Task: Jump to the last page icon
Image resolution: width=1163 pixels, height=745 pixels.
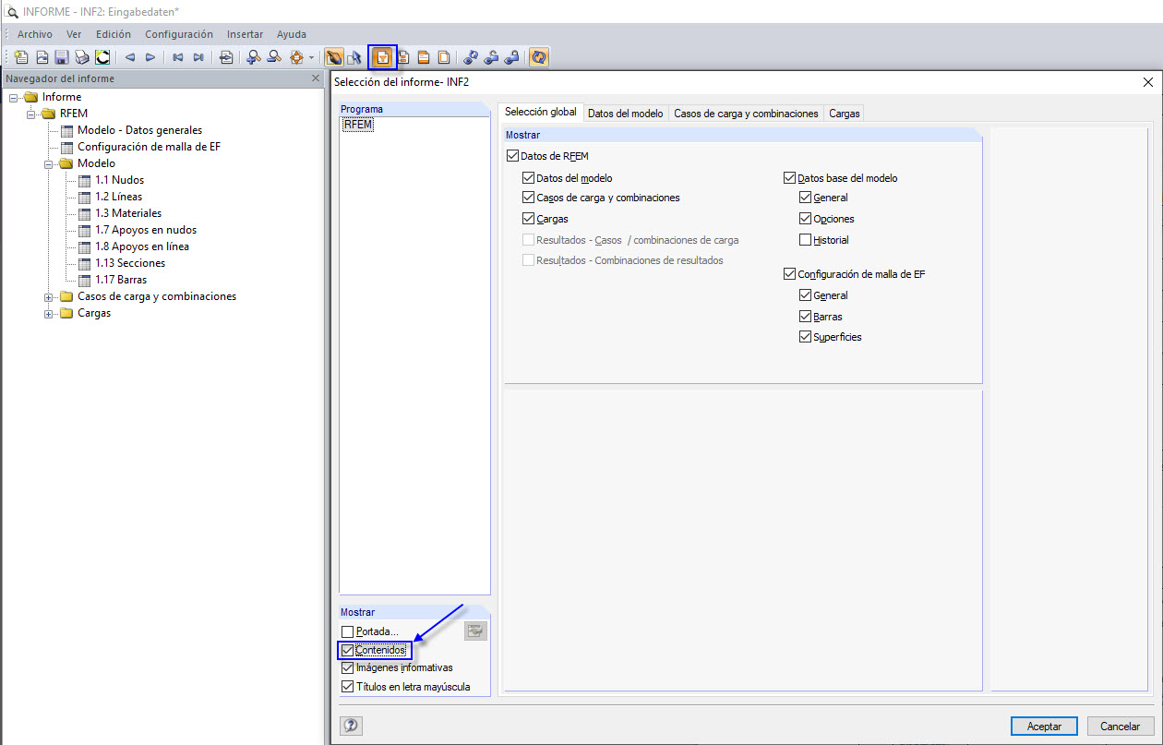Action: click(198, 57)
